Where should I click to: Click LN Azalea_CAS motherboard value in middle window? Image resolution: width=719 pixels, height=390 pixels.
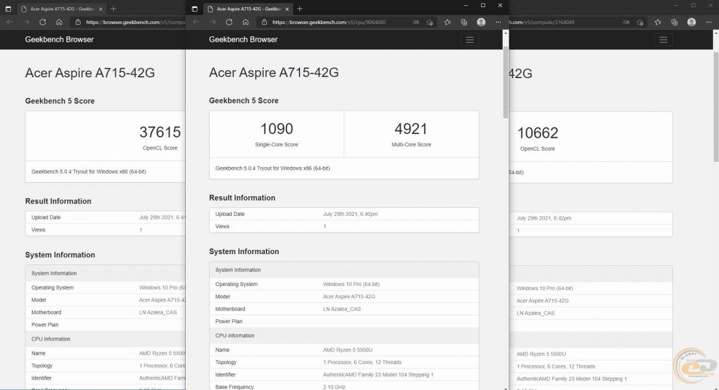click(x=342, y=309)
